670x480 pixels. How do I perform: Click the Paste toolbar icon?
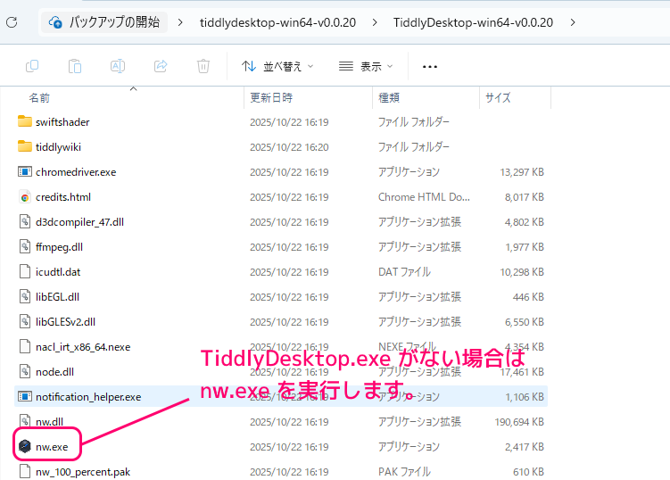point(75,66)
